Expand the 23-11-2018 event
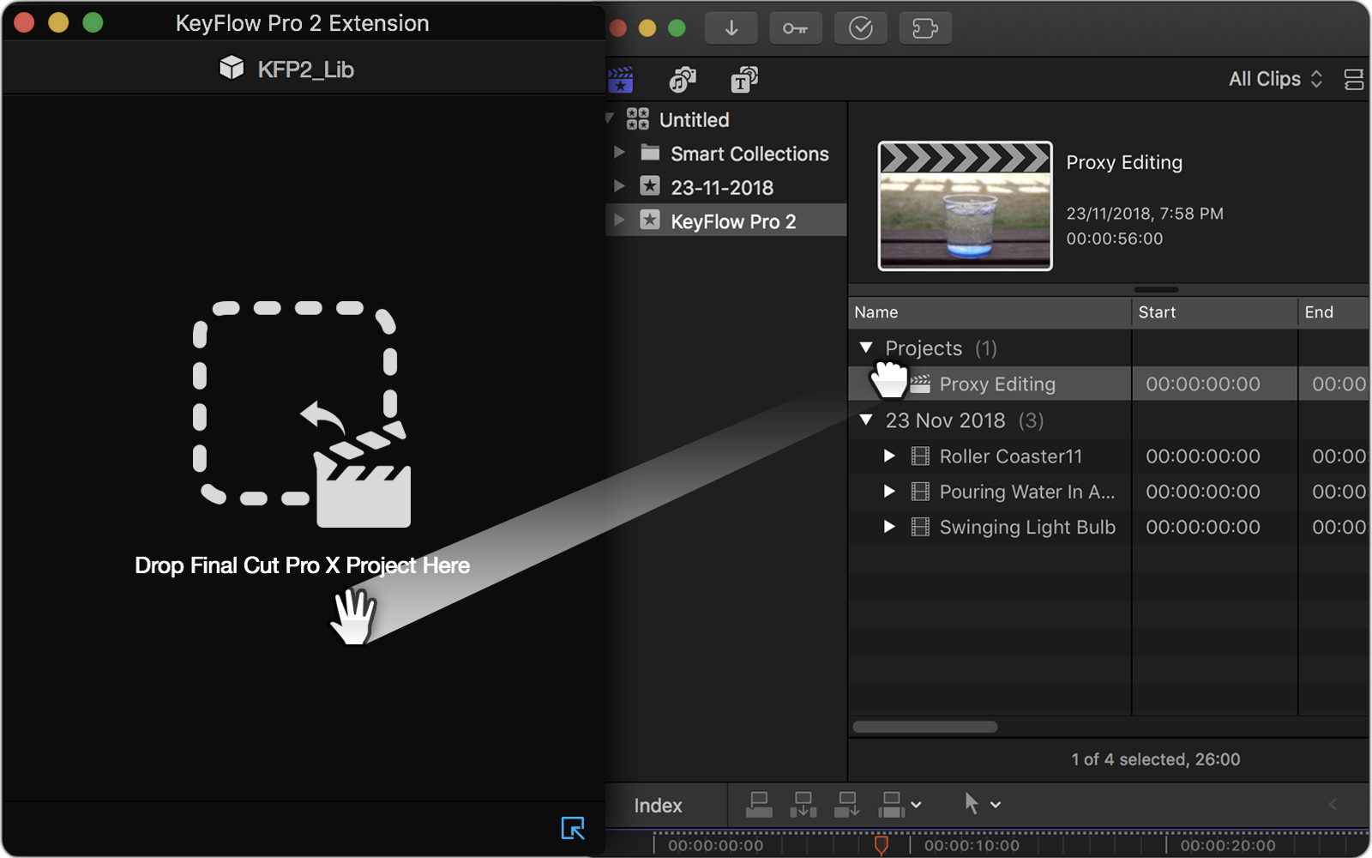Image resolution: width=1372 pixels, height=858 pixels. pos(620,186)
